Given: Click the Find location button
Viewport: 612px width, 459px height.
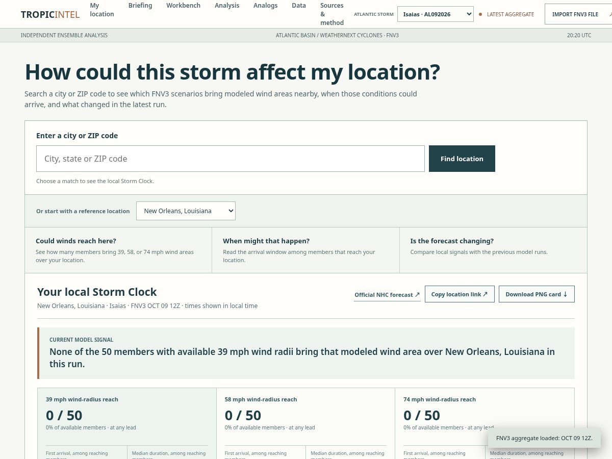Looking at the screenshot, I should click(462, 159).
